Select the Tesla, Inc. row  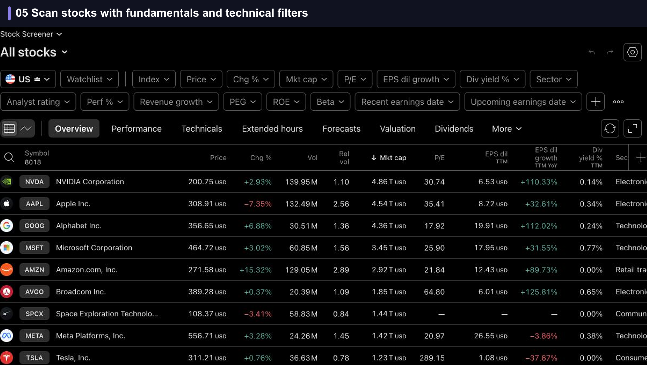(x=323, y=357)
